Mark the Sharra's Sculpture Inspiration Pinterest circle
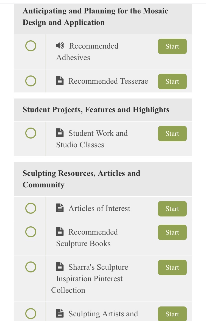The height and width of the screenshot is (321, 206). [31, 267]
